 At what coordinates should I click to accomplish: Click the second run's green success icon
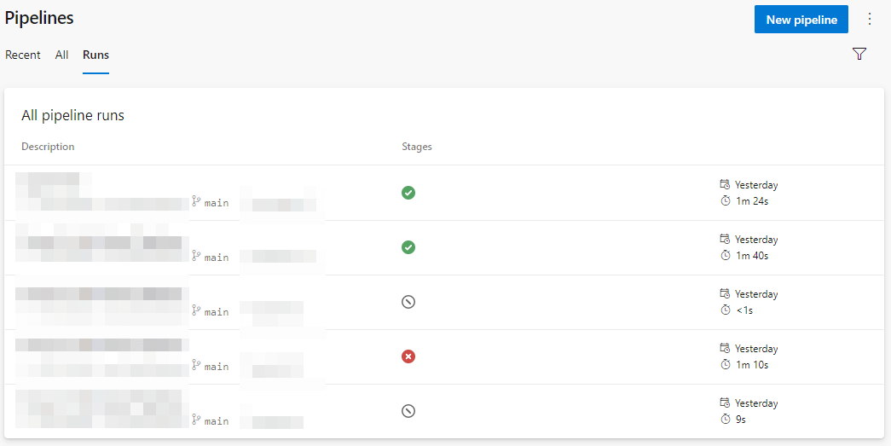tap(408, 247)
